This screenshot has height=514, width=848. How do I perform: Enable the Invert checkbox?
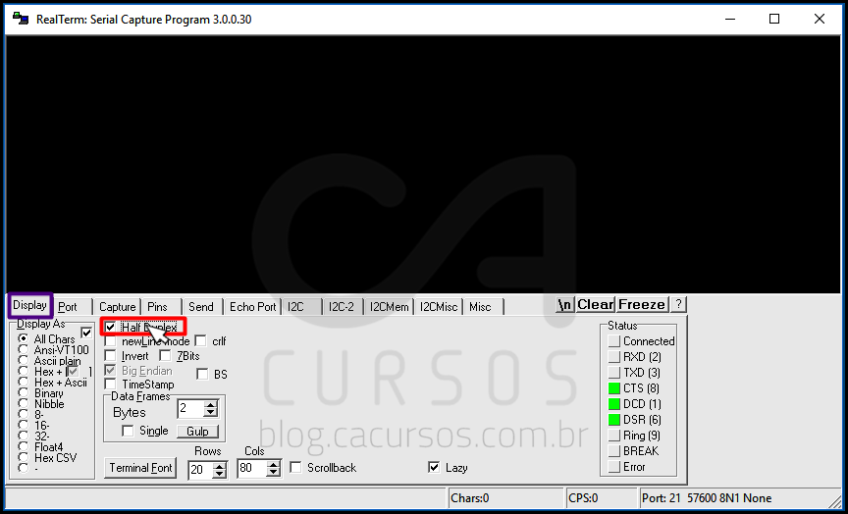tap(110, 356)
